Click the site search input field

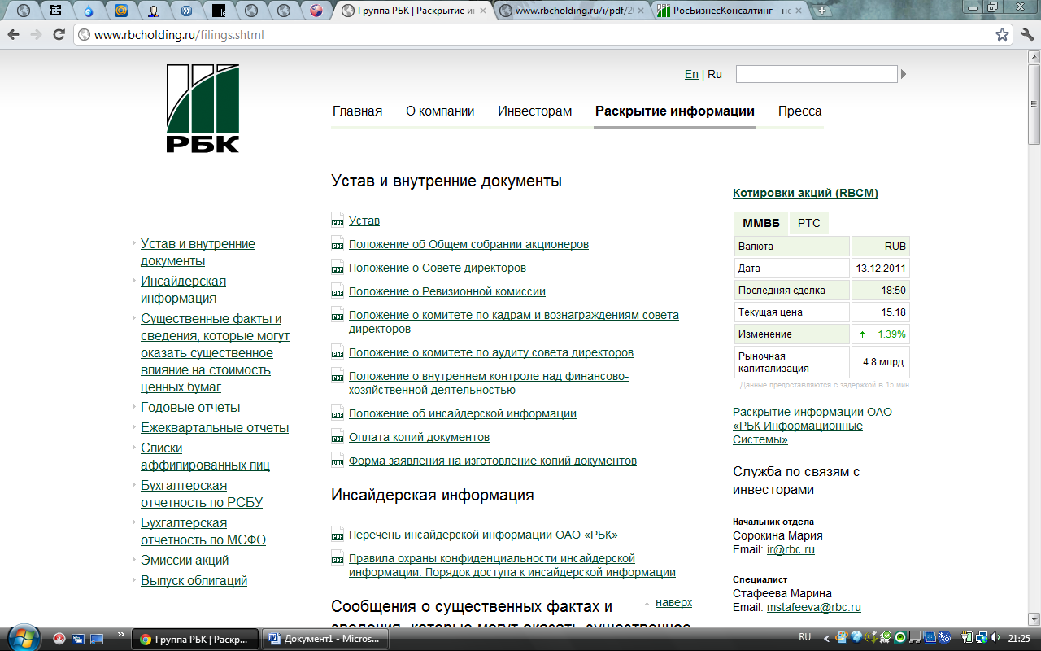[817, 74]
